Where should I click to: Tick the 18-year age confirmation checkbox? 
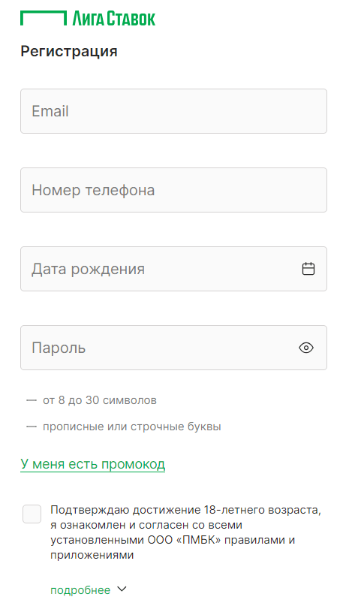coord(32,514)
